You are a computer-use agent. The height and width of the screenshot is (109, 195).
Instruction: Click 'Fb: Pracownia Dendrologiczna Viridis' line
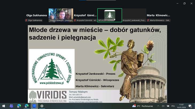pos(84,99)
